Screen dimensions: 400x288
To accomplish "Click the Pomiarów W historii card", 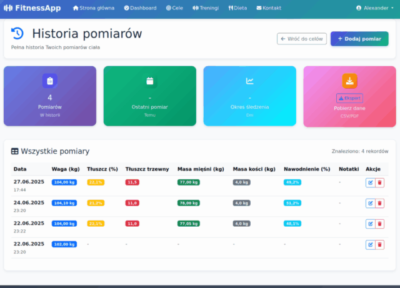I will (50, 96).
